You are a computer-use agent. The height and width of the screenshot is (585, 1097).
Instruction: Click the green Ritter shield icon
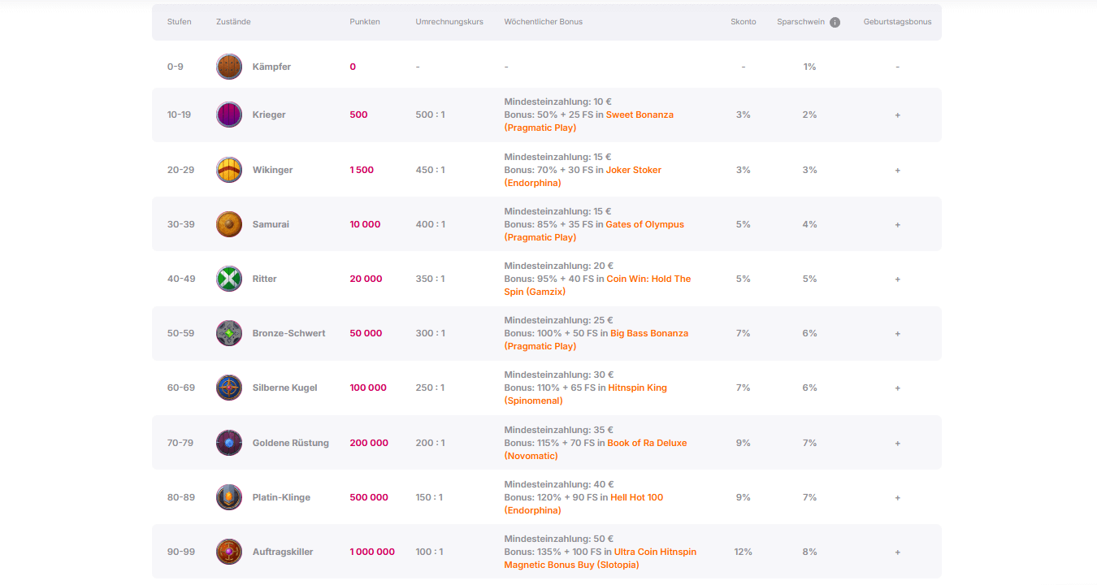229,279
